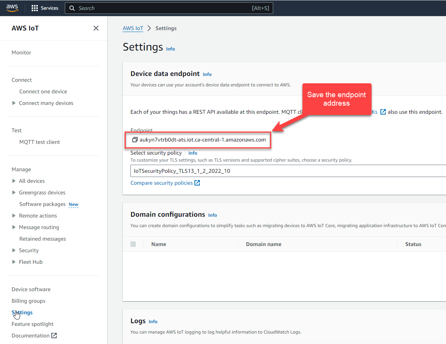Screen dimensions: 446x344
Task: Click Info link beside Domain configurations
Action: (x=213, y=215)
